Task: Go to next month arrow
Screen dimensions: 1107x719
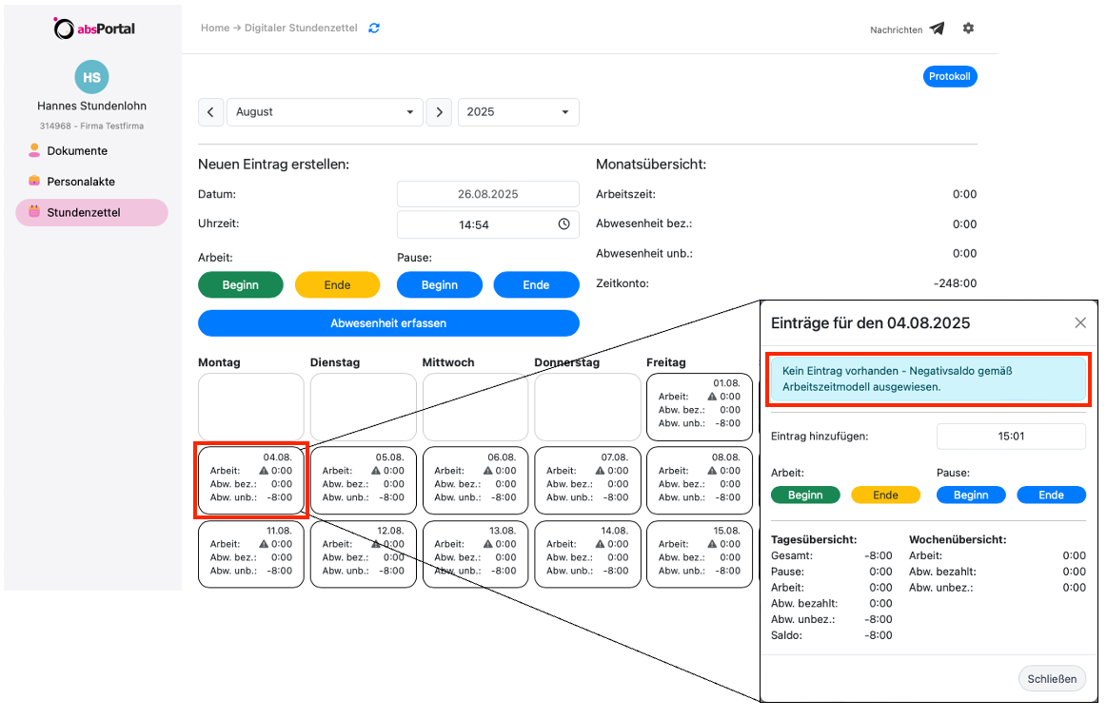Action: click(x=438, y=112)
